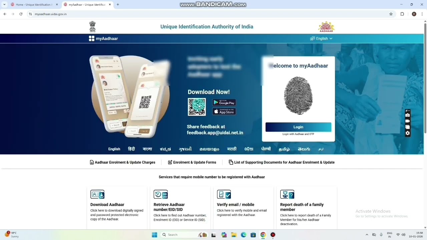Image resolution: width=427 pixels, height=240 pixels.
Task: Click the Bandicam overlapping windows icon
Action: 407,127
